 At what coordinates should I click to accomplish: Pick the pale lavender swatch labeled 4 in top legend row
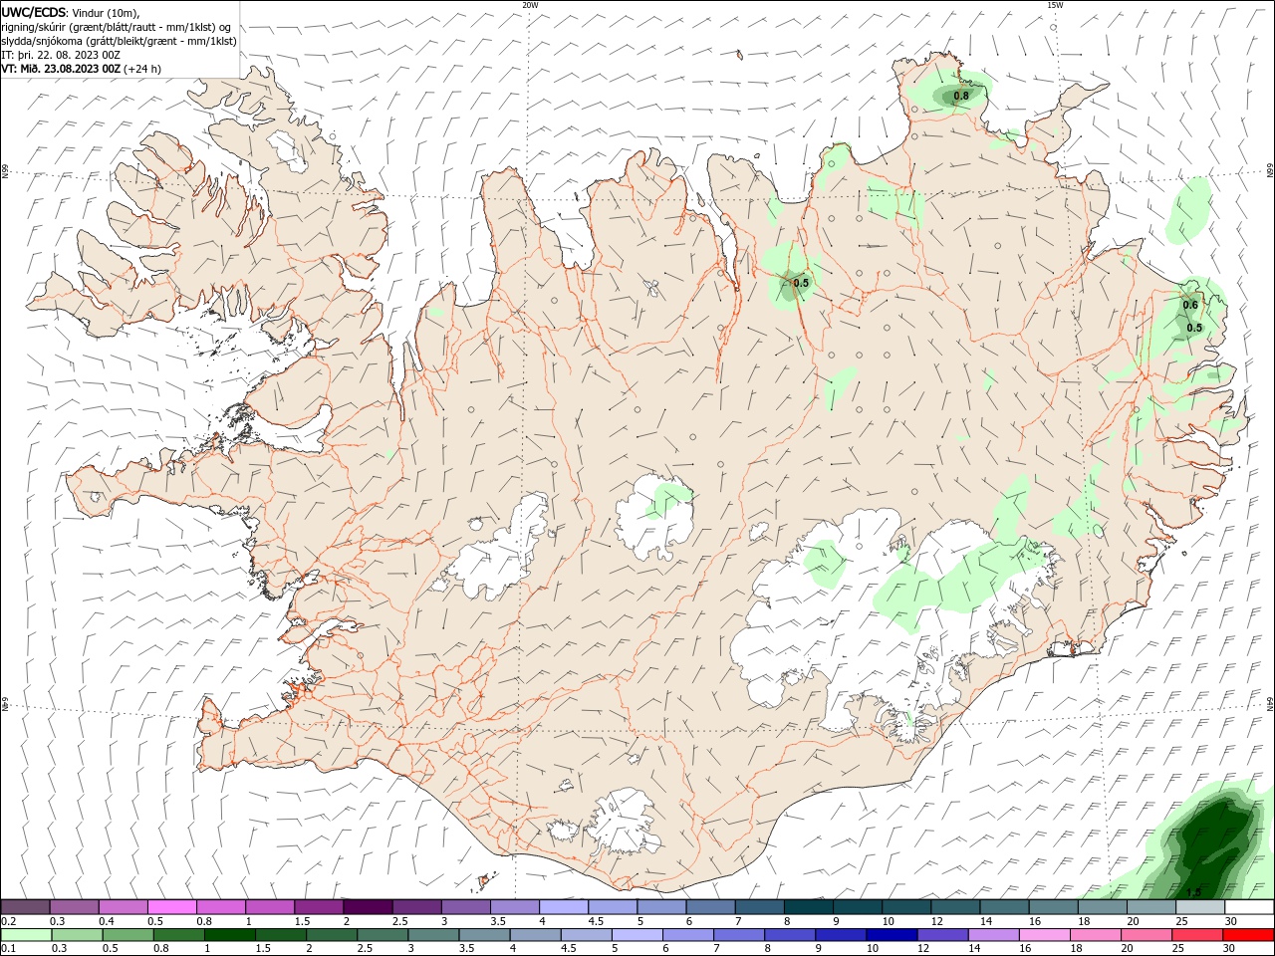[562, 907]
